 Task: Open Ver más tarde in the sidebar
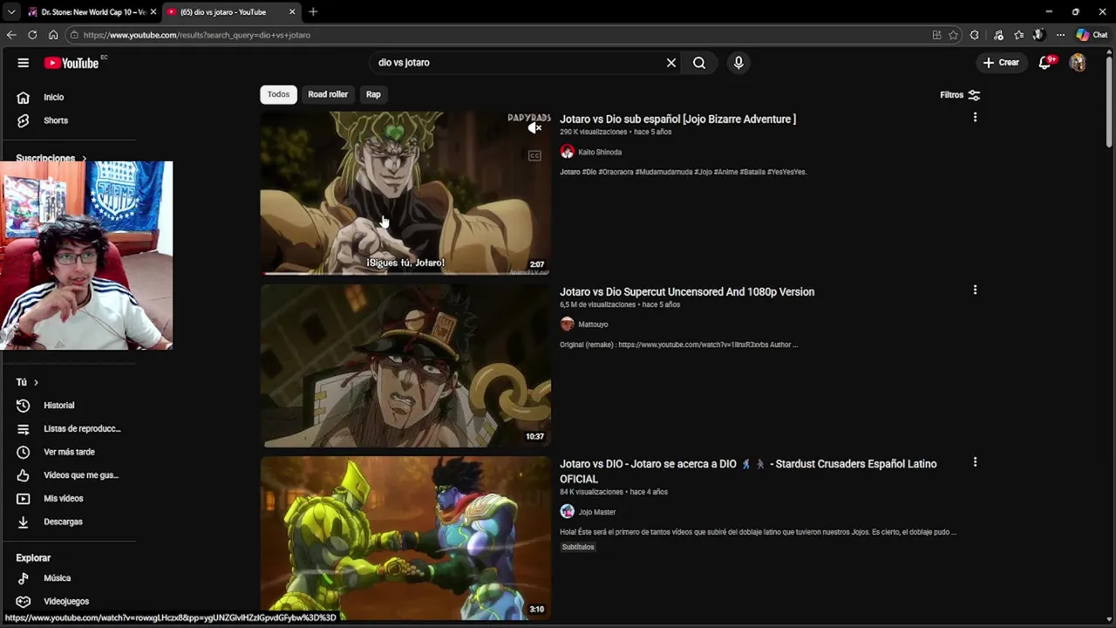pyautogui.click(x=70, y=452)
